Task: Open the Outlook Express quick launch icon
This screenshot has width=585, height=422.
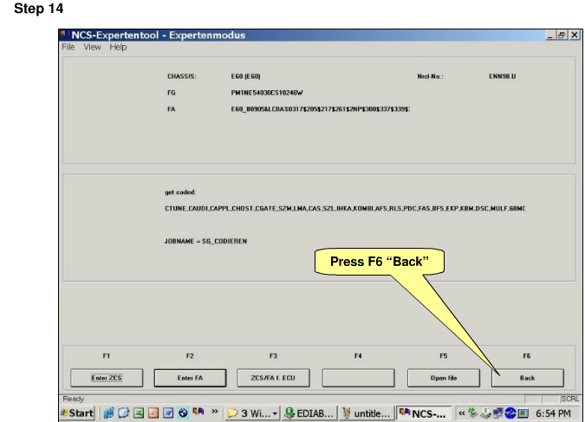Action: [123, 413]
